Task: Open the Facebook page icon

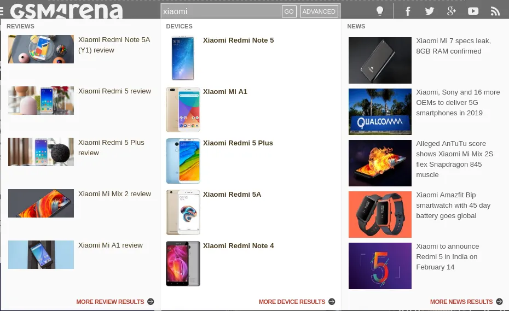Action: (x=408, y=11)
